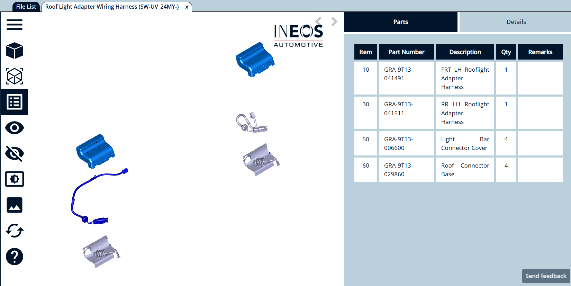Click the solid 3D cube icon
The height and width of the screenshot is (286, 571).
(x=14, y=51)
